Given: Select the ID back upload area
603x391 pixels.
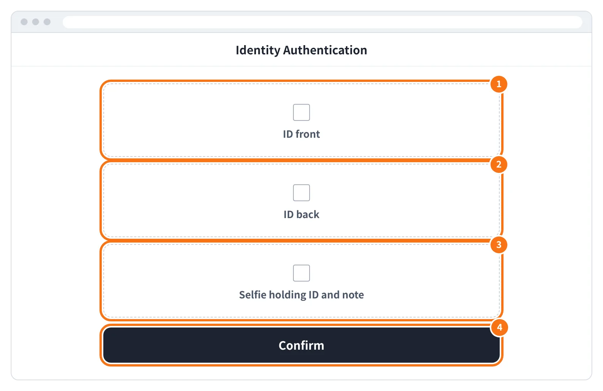Looking at the screenshot, I should click(301, 200).
